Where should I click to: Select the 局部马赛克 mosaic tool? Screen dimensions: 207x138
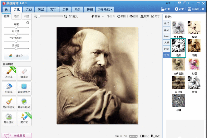(x=24, y=88)
